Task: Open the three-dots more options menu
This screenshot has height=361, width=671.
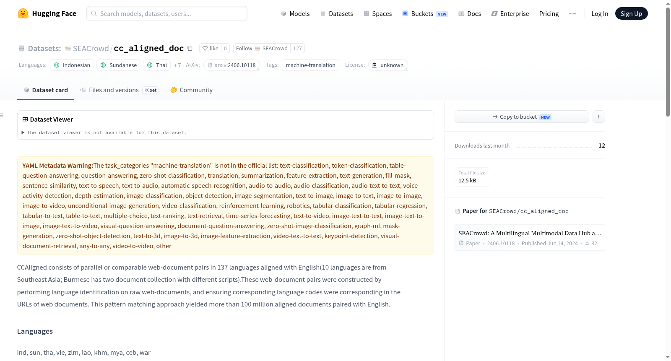Action: tap(598, 117)
